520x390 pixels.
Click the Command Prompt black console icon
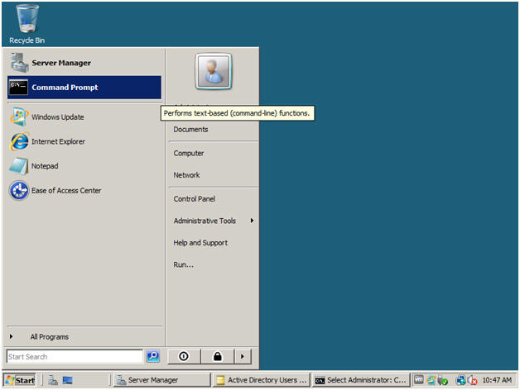pos(18,87)
